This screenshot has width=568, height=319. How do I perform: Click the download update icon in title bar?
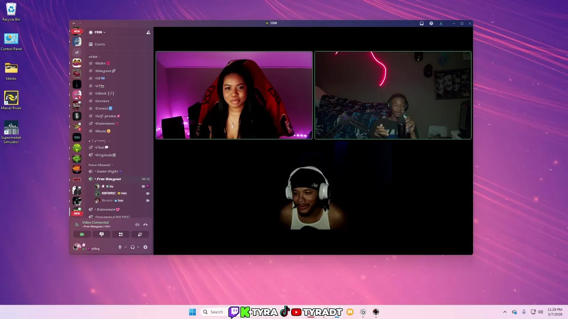pyautogui.click(x=441, y=23)
